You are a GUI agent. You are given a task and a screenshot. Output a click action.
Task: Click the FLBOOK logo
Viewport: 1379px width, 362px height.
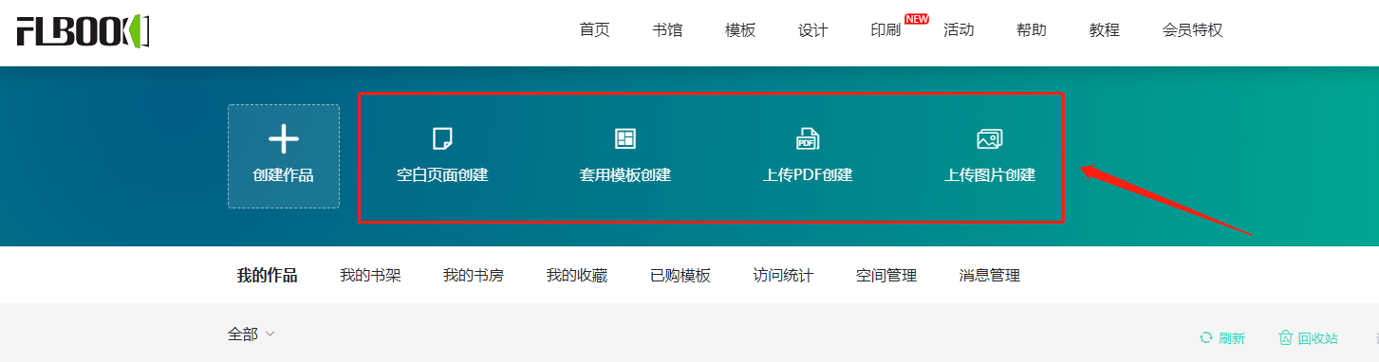[x=83, y=31]
